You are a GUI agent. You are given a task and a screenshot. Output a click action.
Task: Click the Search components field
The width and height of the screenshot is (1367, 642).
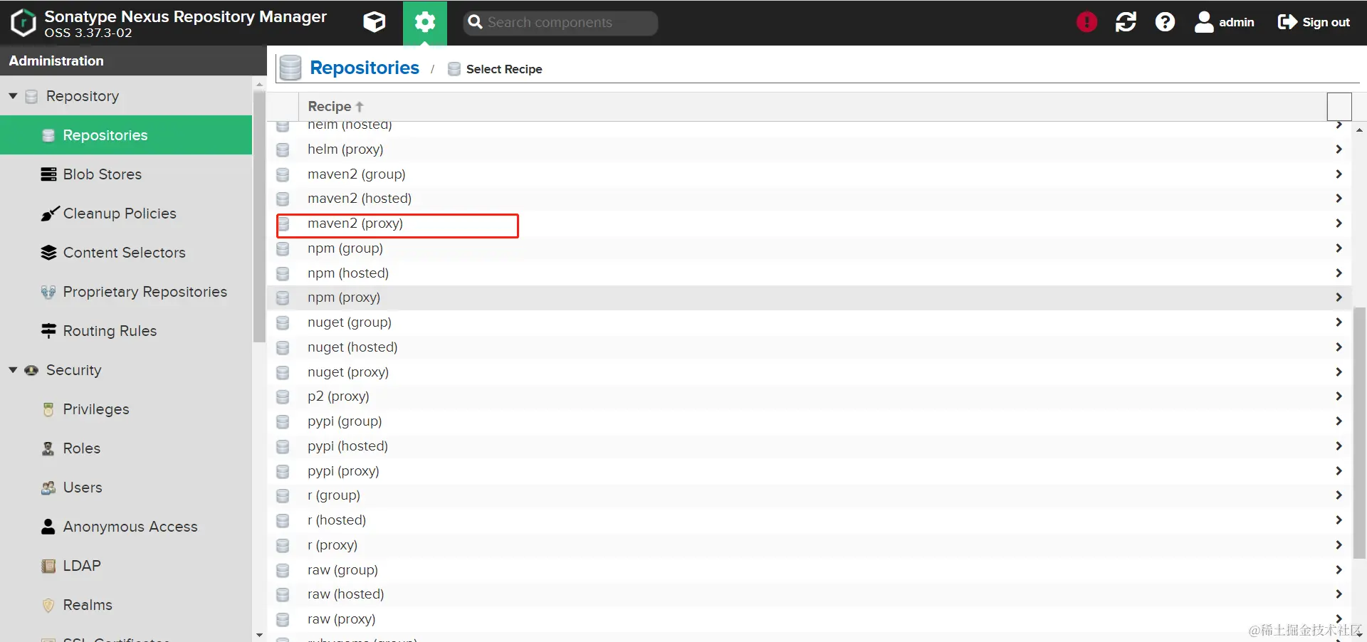click(560, 22)
